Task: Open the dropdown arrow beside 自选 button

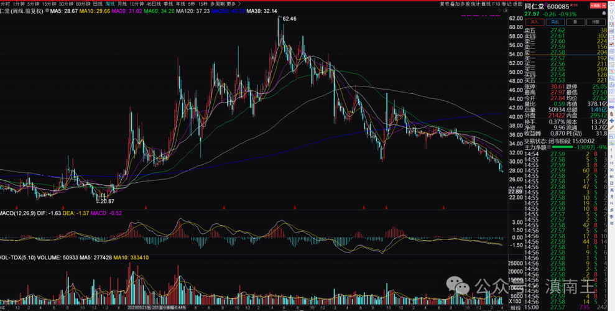Action: tap(604, 6)
